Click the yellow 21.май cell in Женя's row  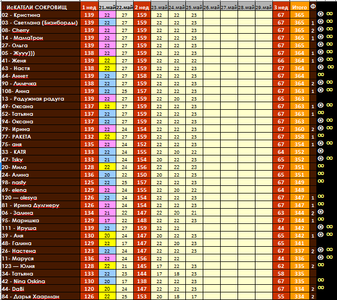point(107,60)
